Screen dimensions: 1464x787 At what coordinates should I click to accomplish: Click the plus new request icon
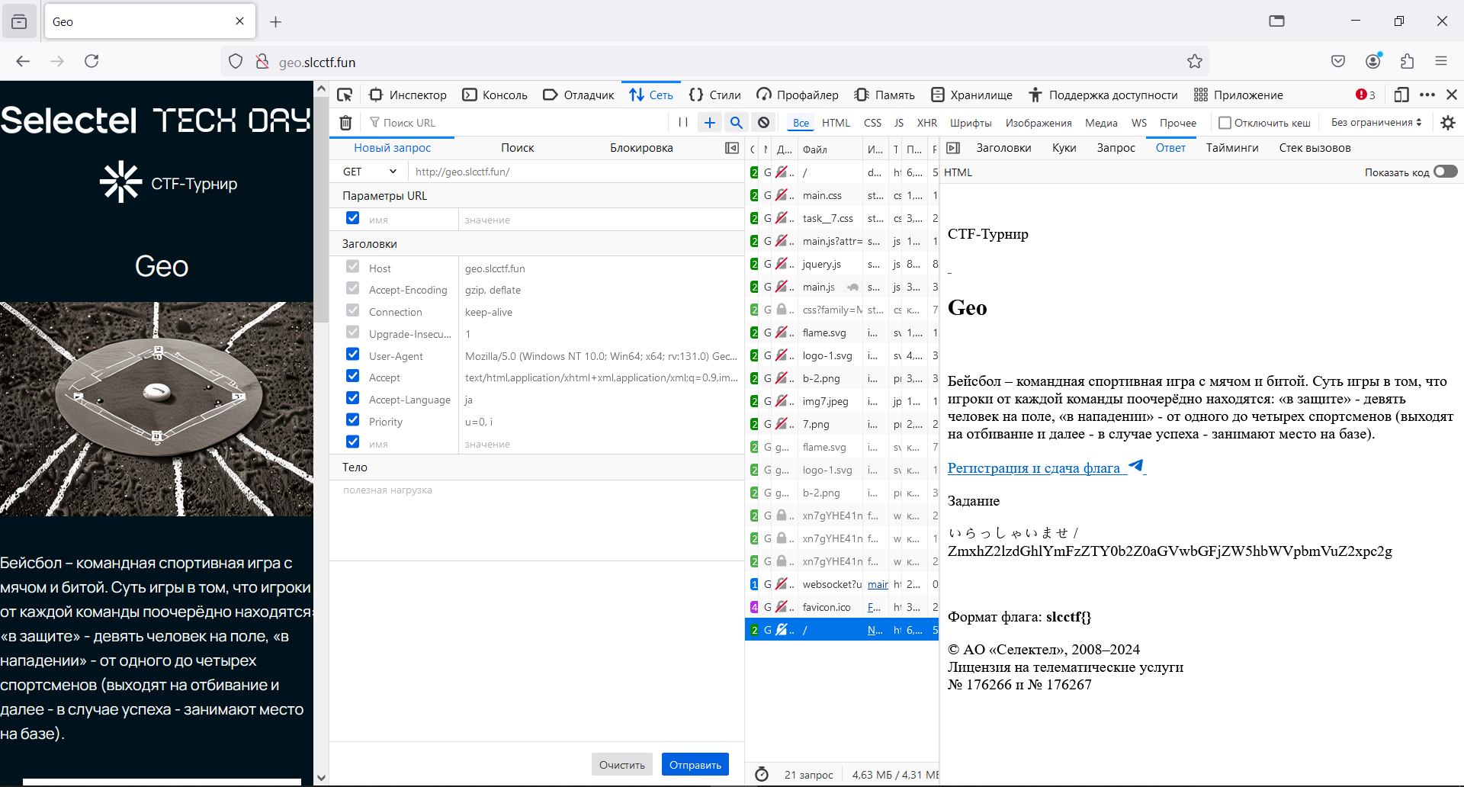710,122
